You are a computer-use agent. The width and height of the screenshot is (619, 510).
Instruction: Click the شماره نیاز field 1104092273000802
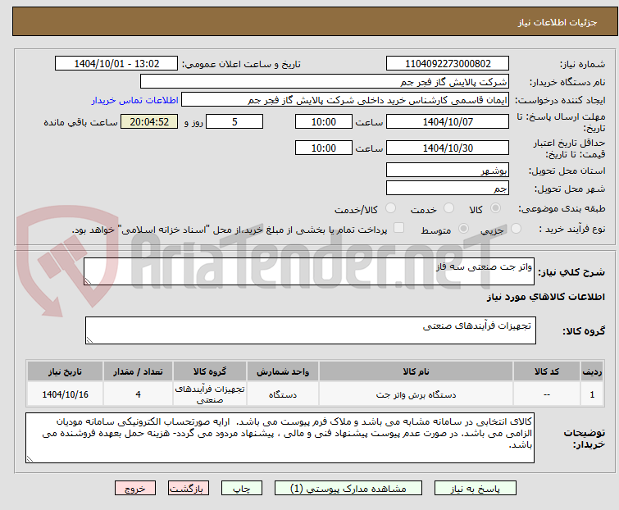click(448, 64)
